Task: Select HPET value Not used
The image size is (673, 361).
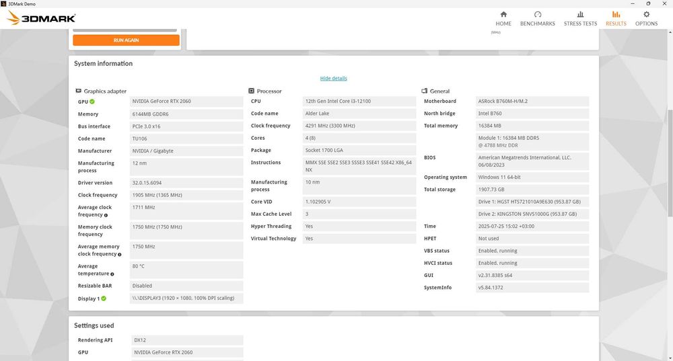Action: [532, 239]
